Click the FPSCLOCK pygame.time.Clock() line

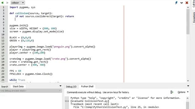(31, 74)
